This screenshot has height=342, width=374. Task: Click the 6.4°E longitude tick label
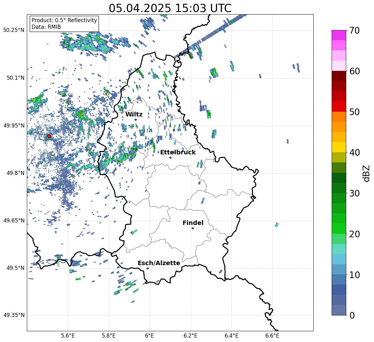[x=232, y=336]
